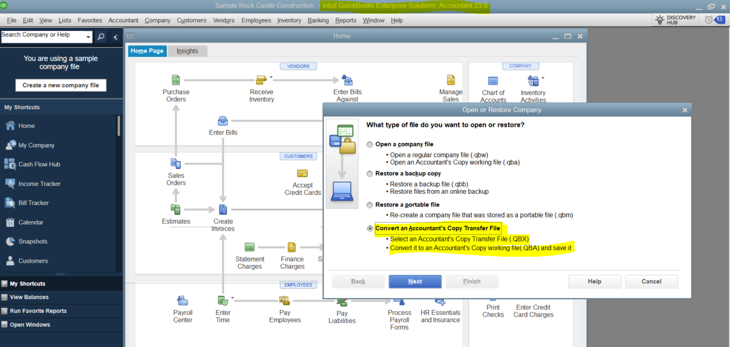Open Run Favorite Reports section
The width and height of the screenshot is (730, 347).
click(x=61, y=311)
